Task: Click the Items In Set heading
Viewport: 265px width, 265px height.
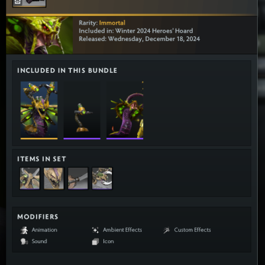Action: [x=42, y=159]
